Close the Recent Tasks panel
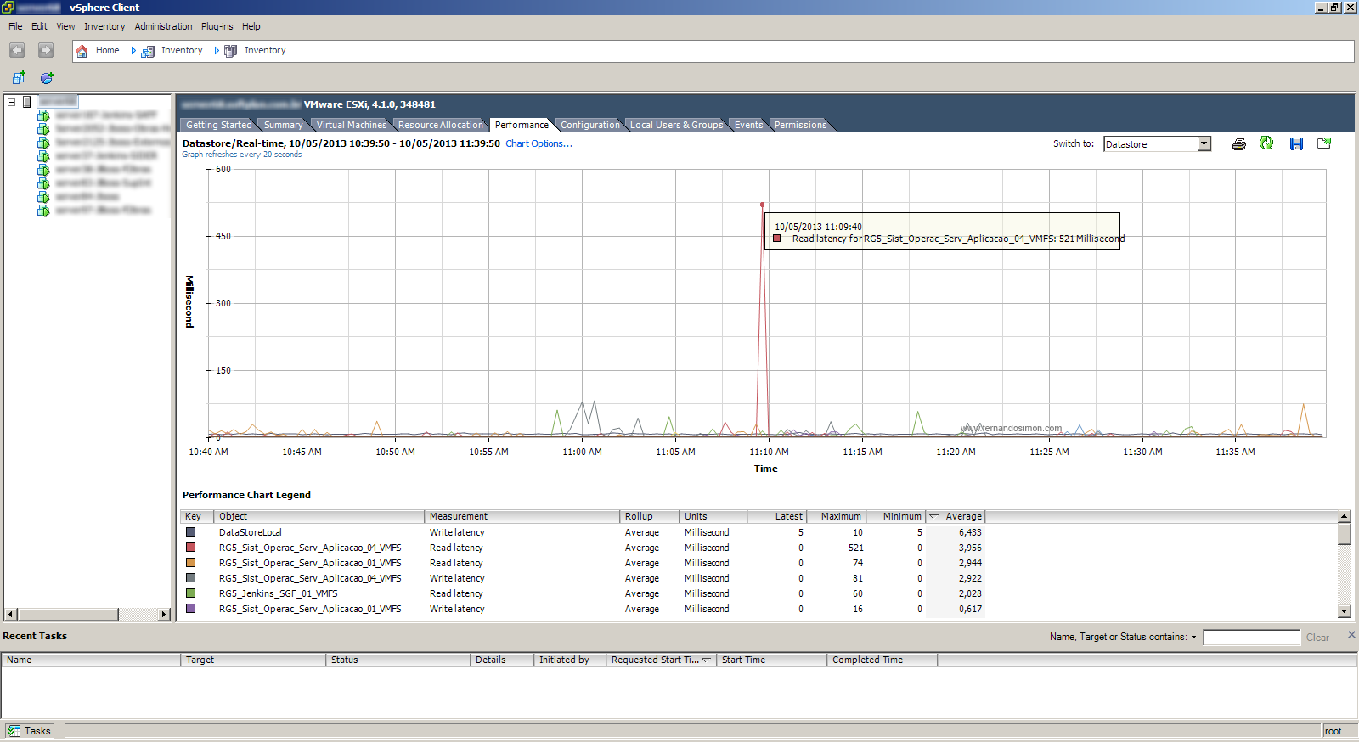 (1351, 635)
